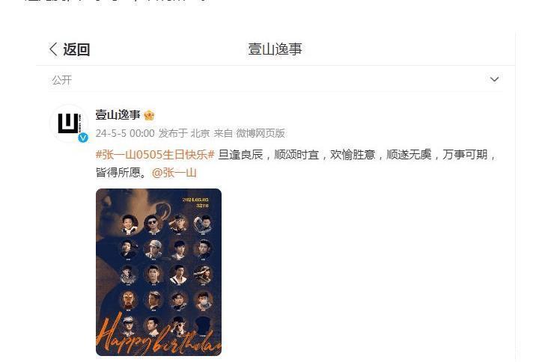Click the blue verified V badge
548x362 pixels.
[83, 138]
